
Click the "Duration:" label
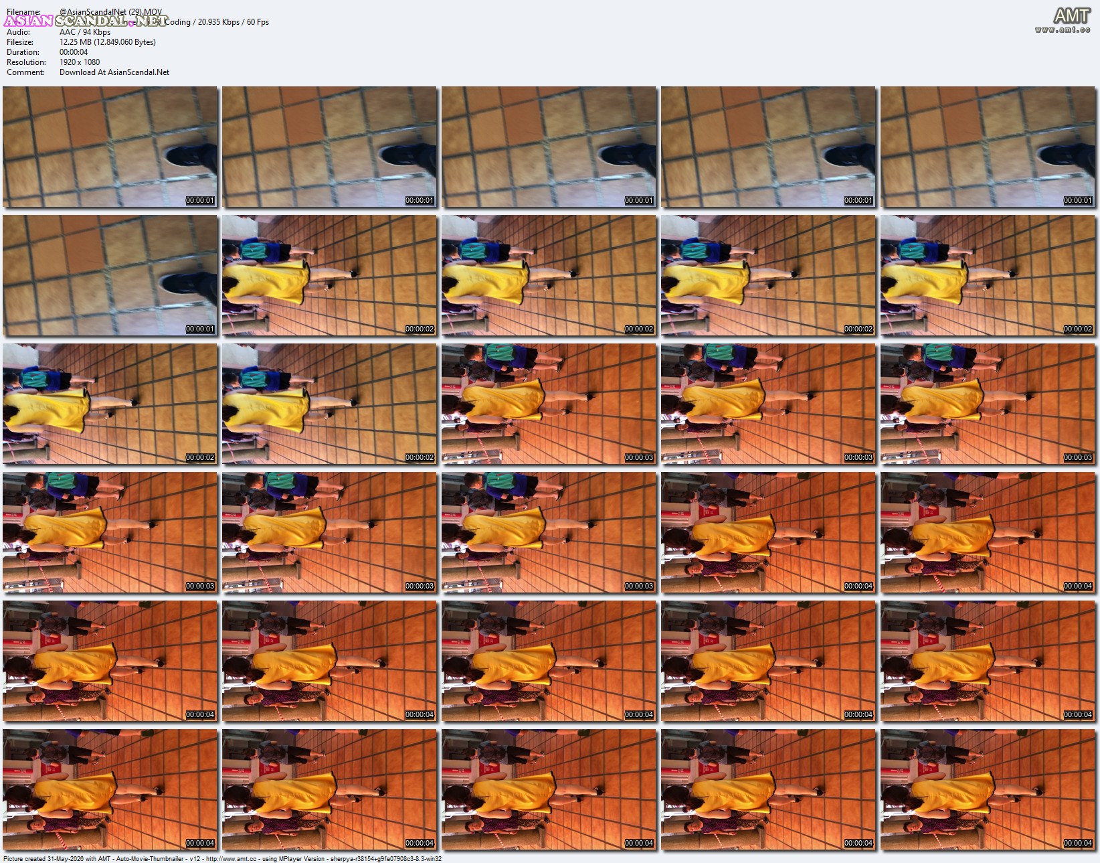tap(23, 52)
